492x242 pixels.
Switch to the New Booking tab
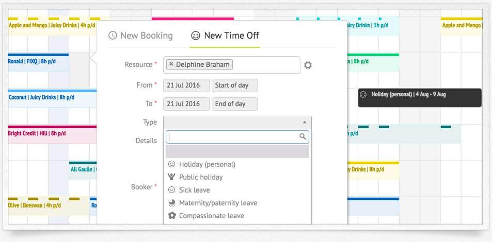(x=140, y=36)
